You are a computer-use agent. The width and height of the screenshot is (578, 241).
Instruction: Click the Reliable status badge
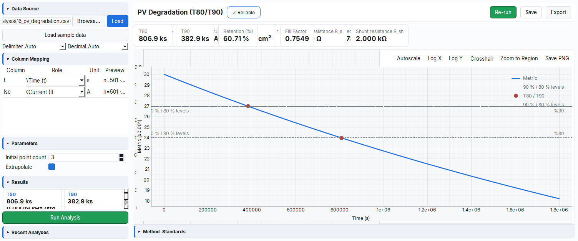(244, 12)
